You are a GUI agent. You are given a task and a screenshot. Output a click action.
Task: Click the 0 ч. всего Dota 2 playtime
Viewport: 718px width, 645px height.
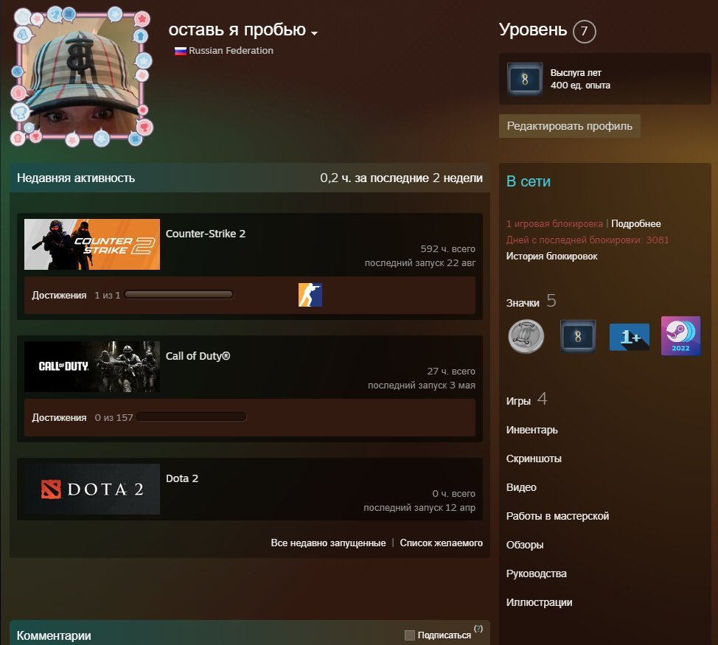(453, 493)
